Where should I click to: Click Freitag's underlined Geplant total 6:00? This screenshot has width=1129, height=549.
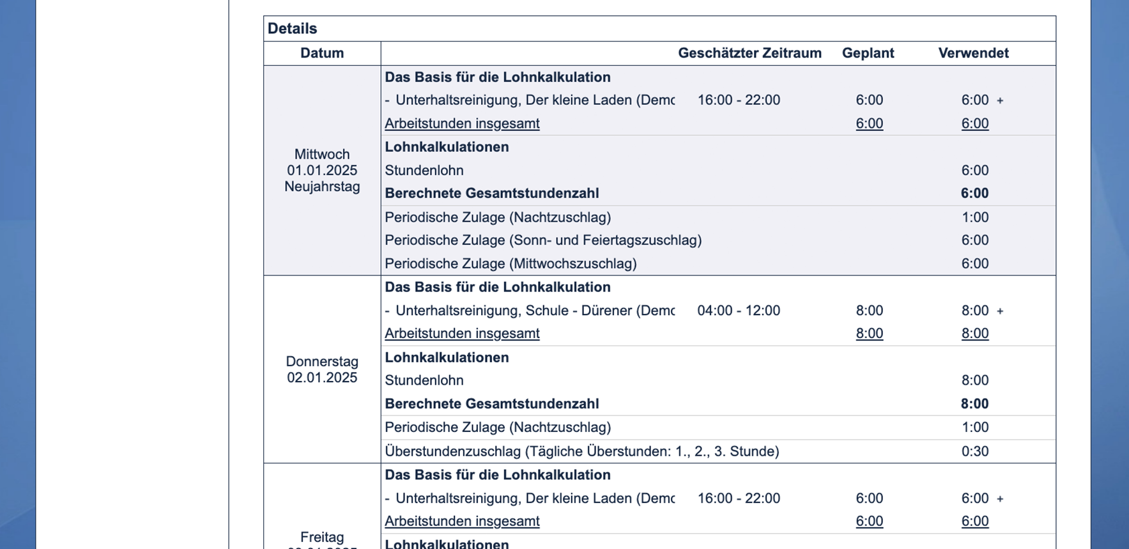point(869,522)
